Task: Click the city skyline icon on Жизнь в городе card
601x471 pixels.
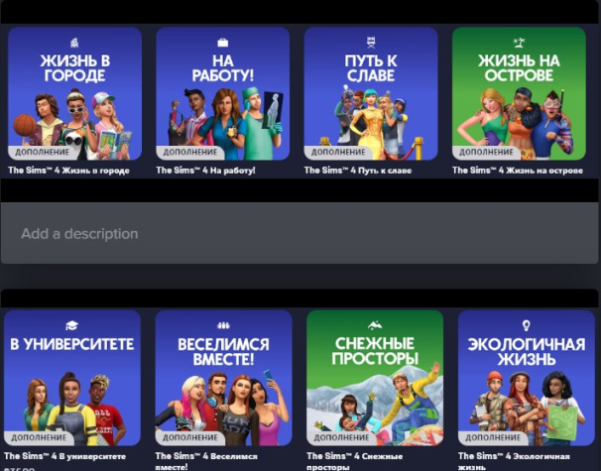Action: point(75,42)
